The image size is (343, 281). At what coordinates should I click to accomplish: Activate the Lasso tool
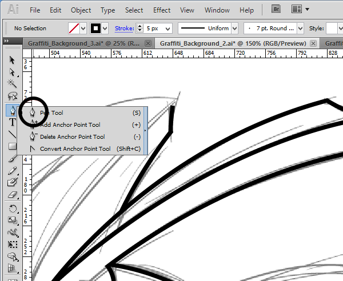point(12,96)
